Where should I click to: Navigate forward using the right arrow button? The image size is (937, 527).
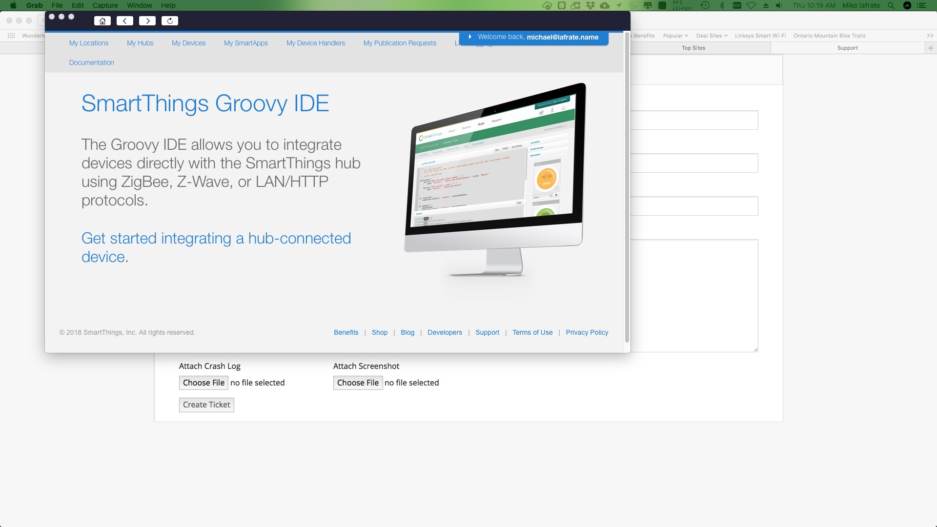click(147, 21)
